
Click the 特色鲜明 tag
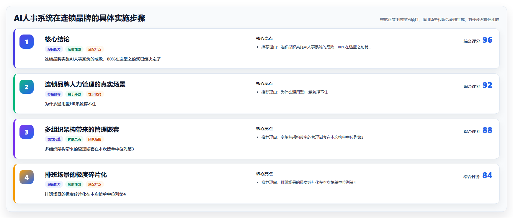click(54, 94)
